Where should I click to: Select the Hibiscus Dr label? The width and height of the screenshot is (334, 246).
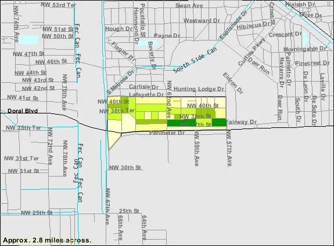[x=253, y=25]
